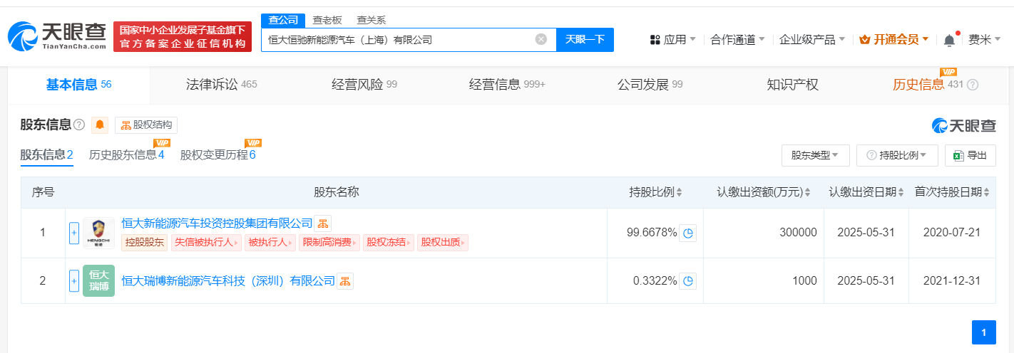Open the help question mark next to 股东信息

(x=79, y=125)
